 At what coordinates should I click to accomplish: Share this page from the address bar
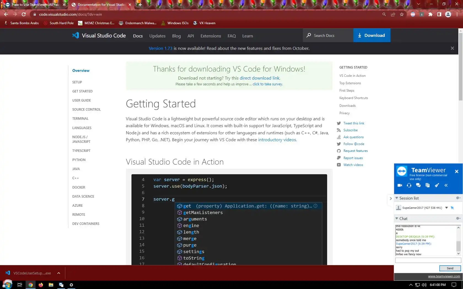393,14
